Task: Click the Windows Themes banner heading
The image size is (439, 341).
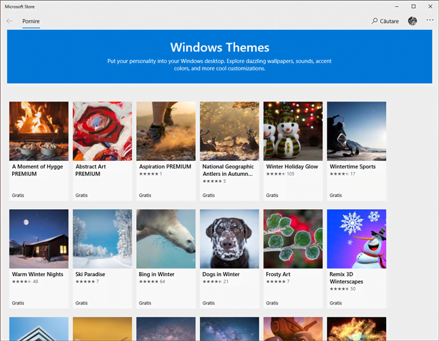Action: [x=219, y=47]
